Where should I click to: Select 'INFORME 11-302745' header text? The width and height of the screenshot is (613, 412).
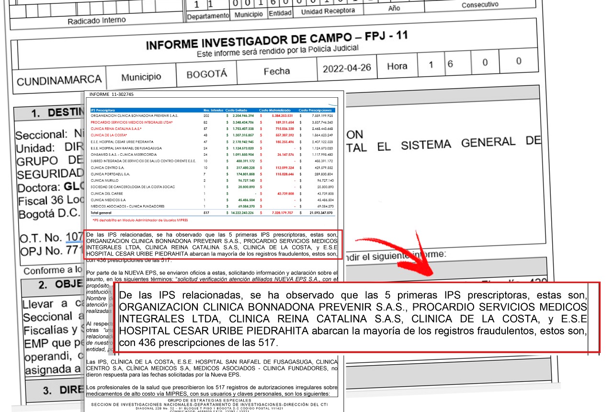pyautogui.click(x=112, y=94)
